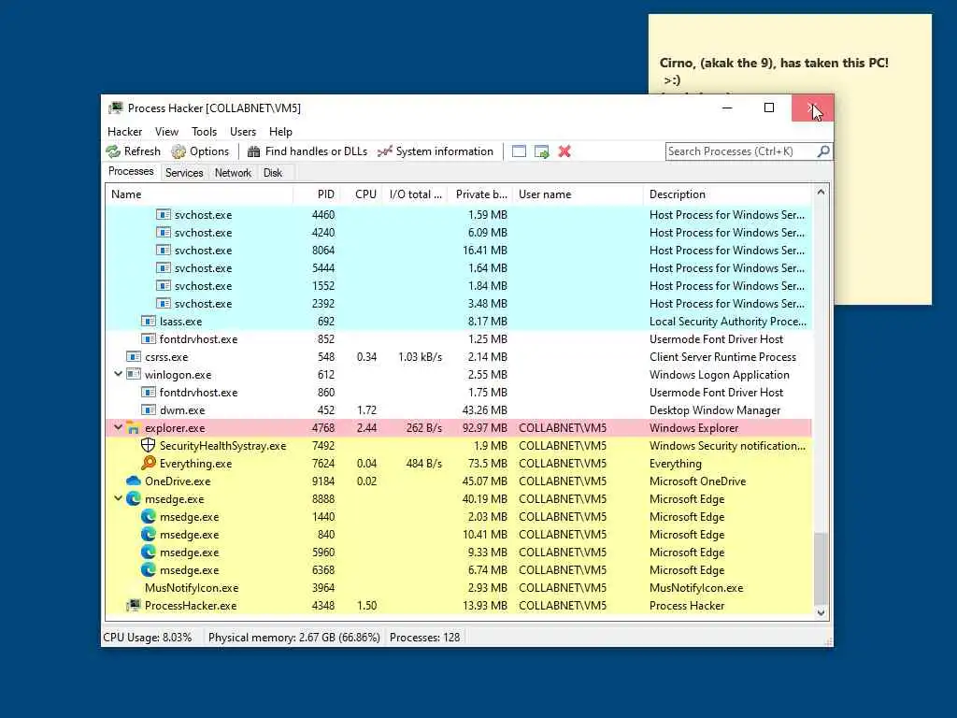Click the OneDrive.exe cloud icon

[x=134, y=481]
